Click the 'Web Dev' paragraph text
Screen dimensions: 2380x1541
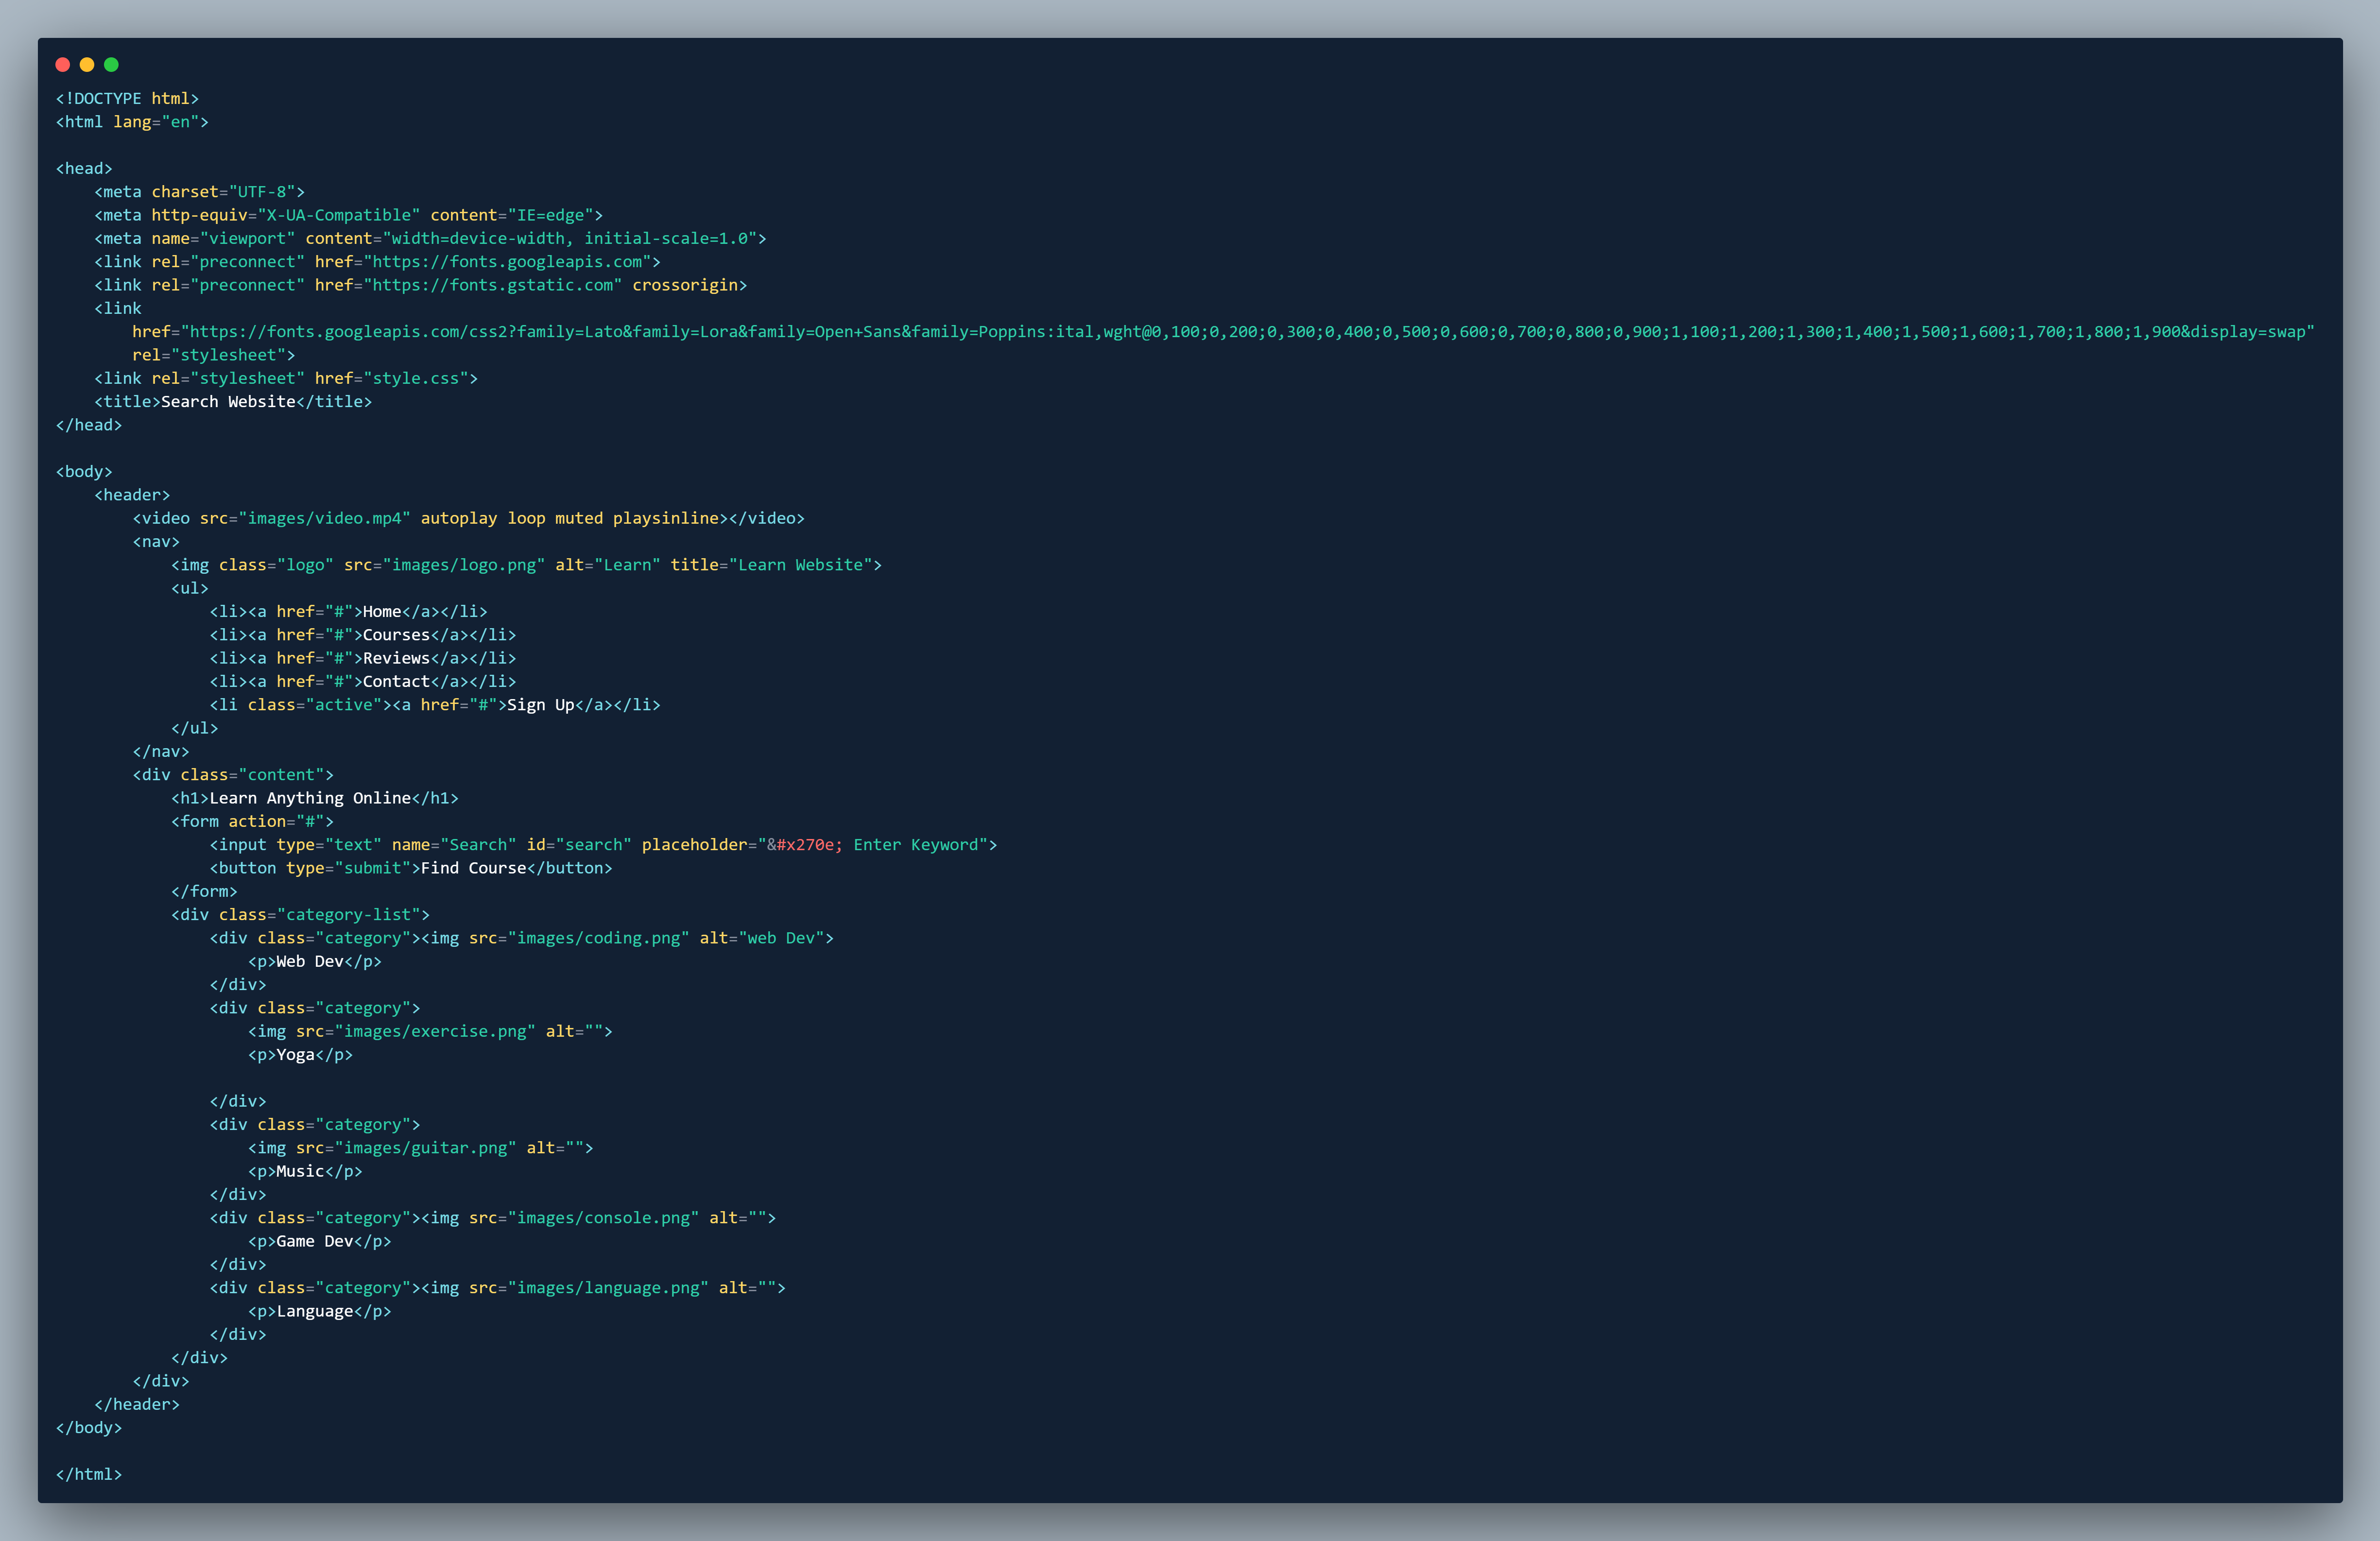click(310, 962)
